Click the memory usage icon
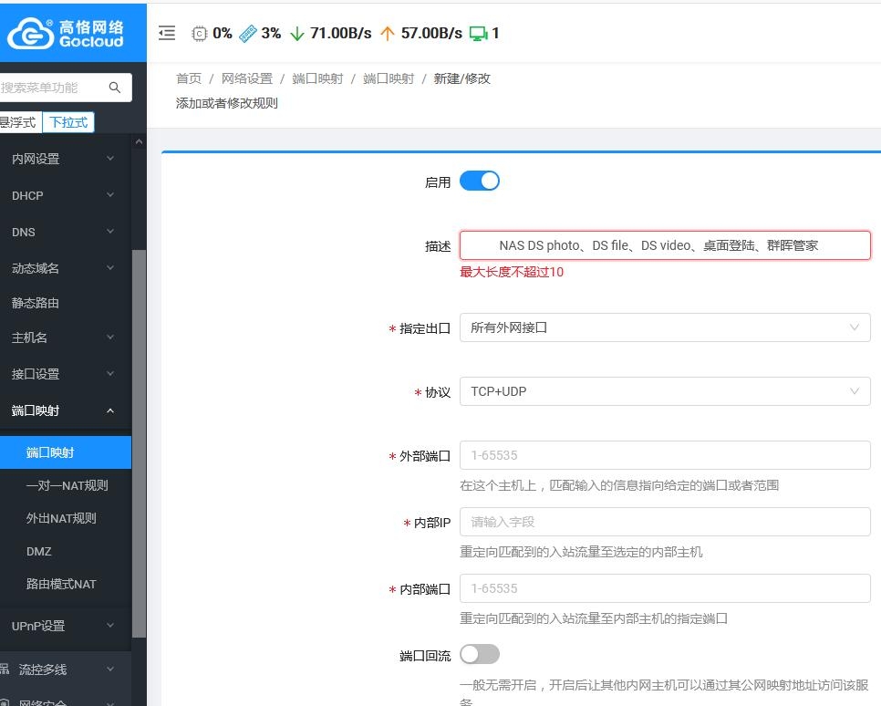Image resolution: width=881 pixels, height=706 pixels. [x=247, y=34]
